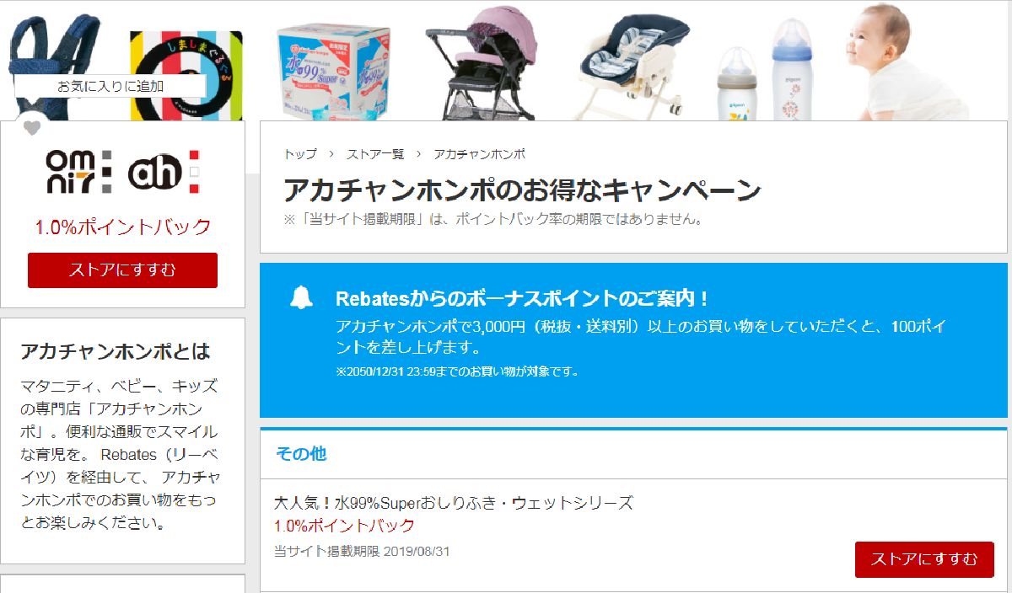Viewport: 1012px width, 593px height.
Task: Click the ※2050/12/31 23:59 deadline note
Action: [456, 371]
